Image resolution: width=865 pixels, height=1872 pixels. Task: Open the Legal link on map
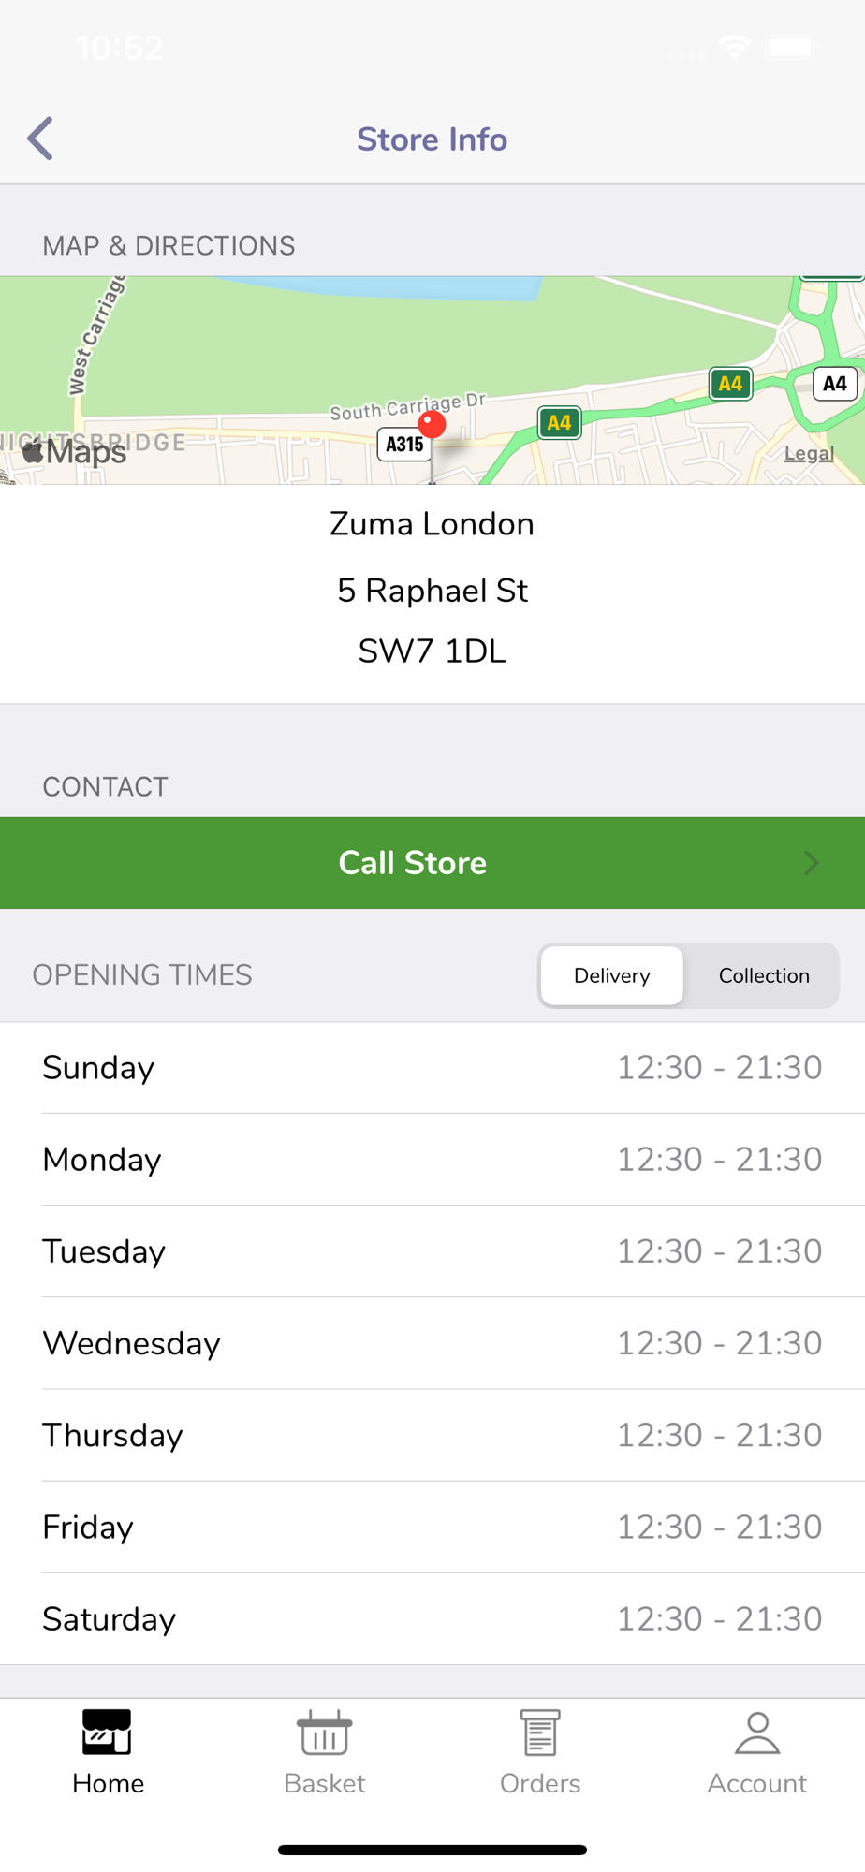coord(809,453)
